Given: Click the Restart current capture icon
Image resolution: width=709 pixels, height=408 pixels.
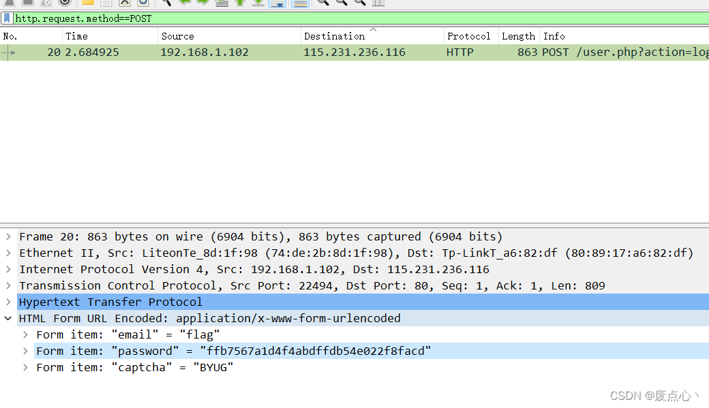Looking at the screenshot, I should 47,3.
